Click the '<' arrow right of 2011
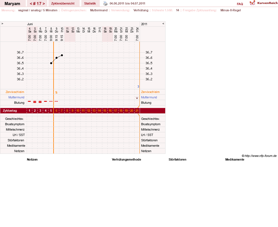This screenshot has width=278, height=227. (163, 23)
